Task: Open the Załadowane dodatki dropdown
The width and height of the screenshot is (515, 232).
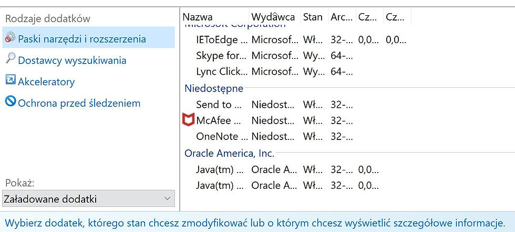Action: point(88,199)
